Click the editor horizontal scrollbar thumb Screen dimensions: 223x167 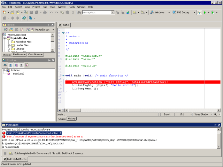(75, 110)
